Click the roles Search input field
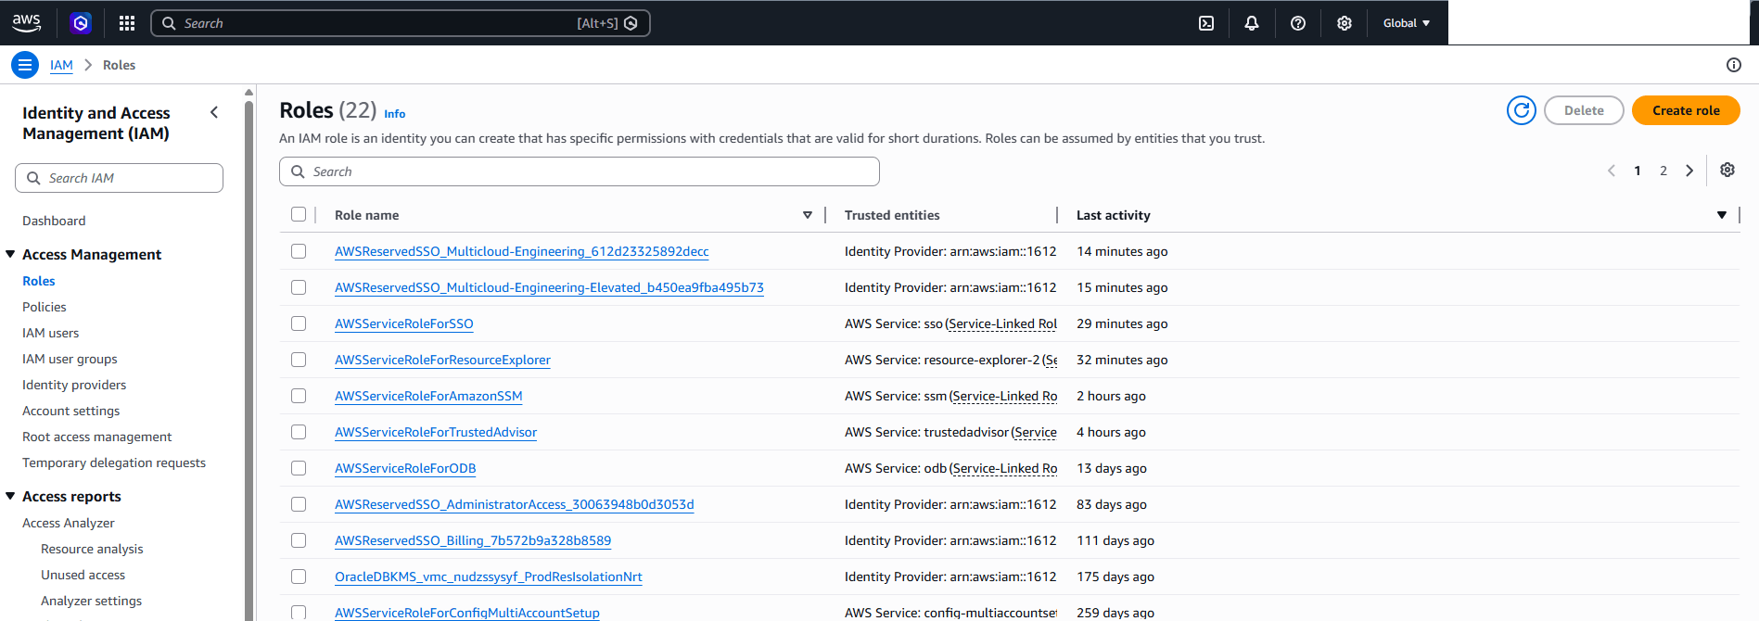The height and width of the screenshot is (621, 1759). 580,171
